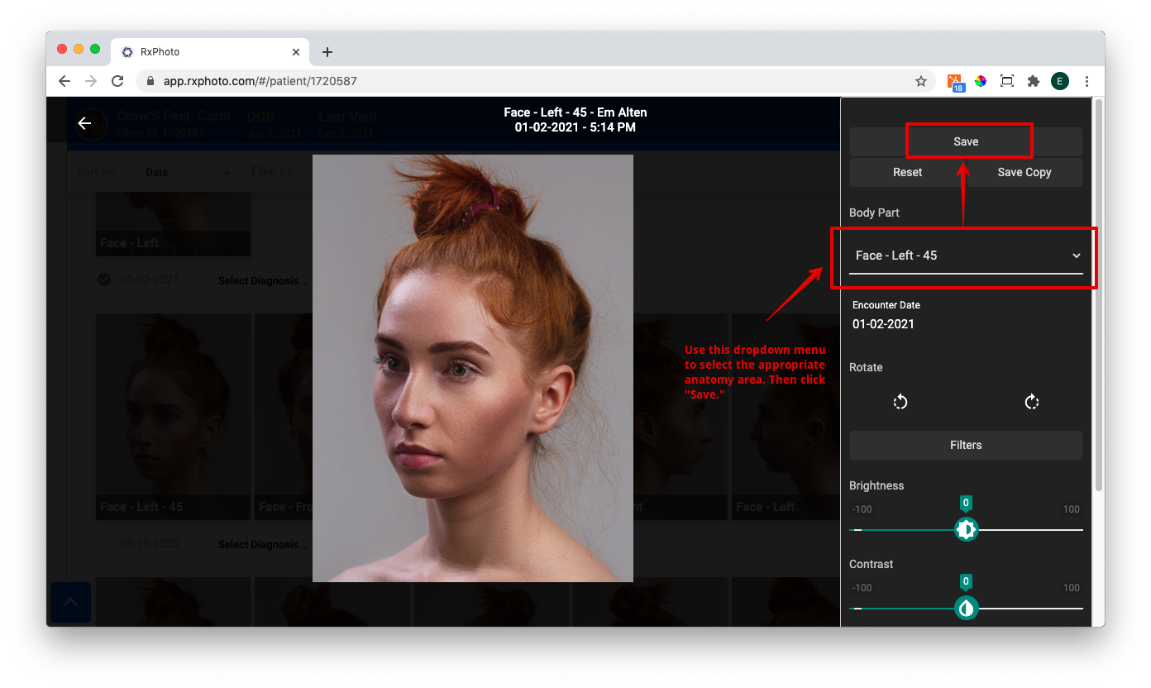Click the blue scroll-to-top chevron button
Screen dimensions: 1151x688
[70, 603]
